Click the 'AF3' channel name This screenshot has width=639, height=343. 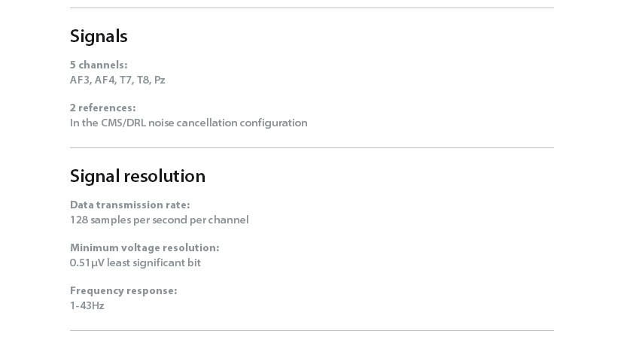[81, 80]
